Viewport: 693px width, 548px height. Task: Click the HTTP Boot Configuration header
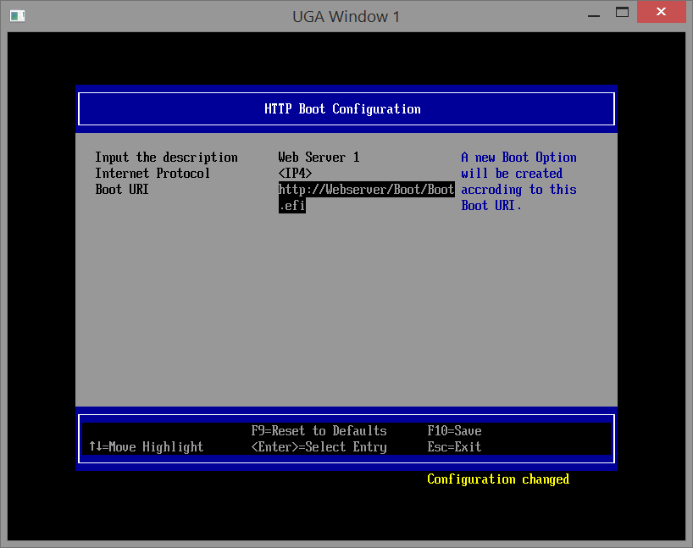coord(342,109)
